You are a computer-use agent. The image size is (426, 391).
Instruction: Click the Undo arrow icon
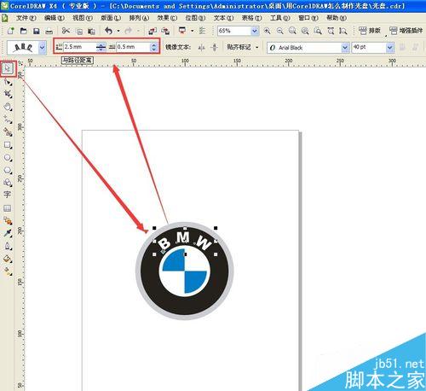[109, 31]
